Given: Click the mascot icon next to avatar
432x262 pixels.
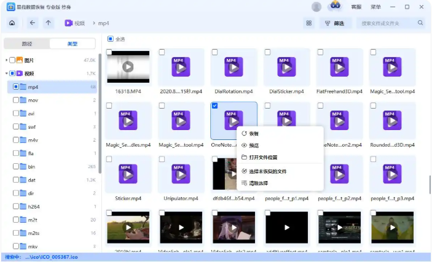Looking at the screenshot, I should click(x=335, y=6).
